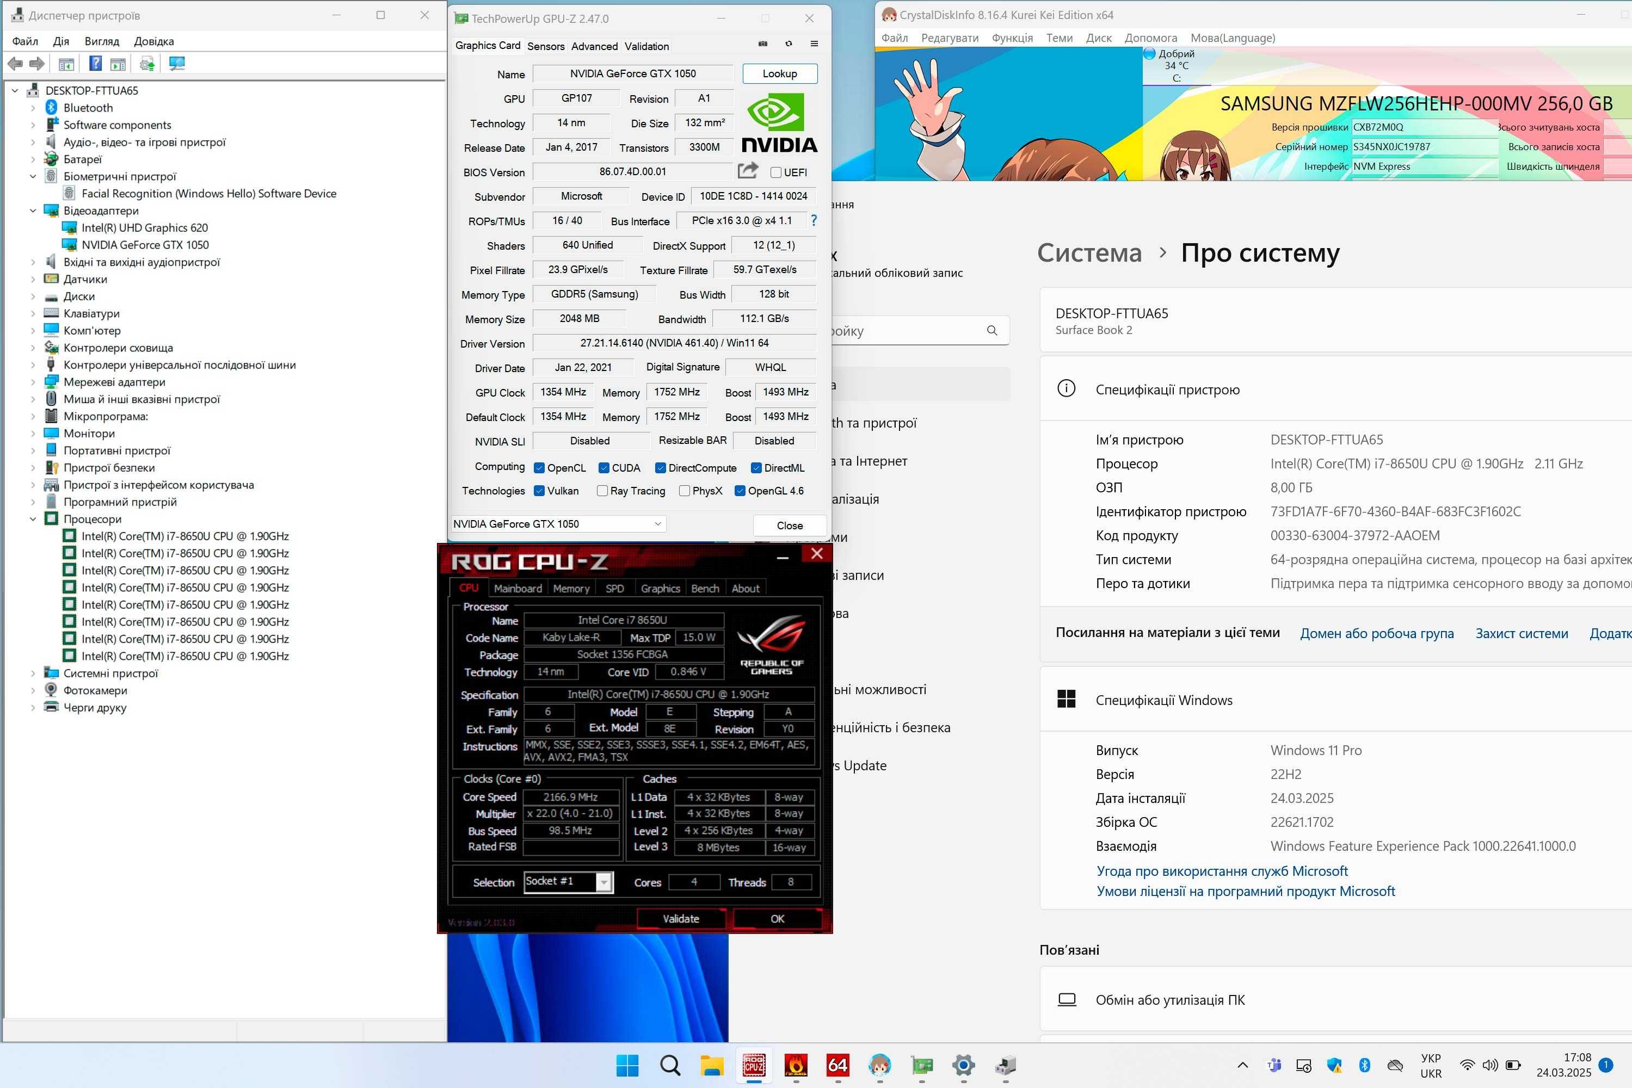Toggle the CUDA checkbox
Viewport: 1632px width, 1088px height.
pos(604,468)
